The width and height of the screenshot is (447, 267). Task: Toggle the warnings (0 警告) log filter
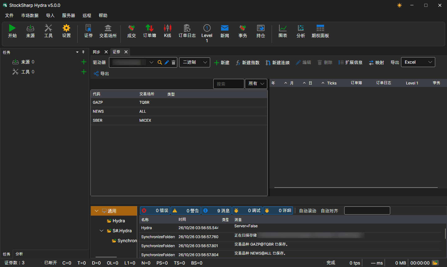[186, 210]
